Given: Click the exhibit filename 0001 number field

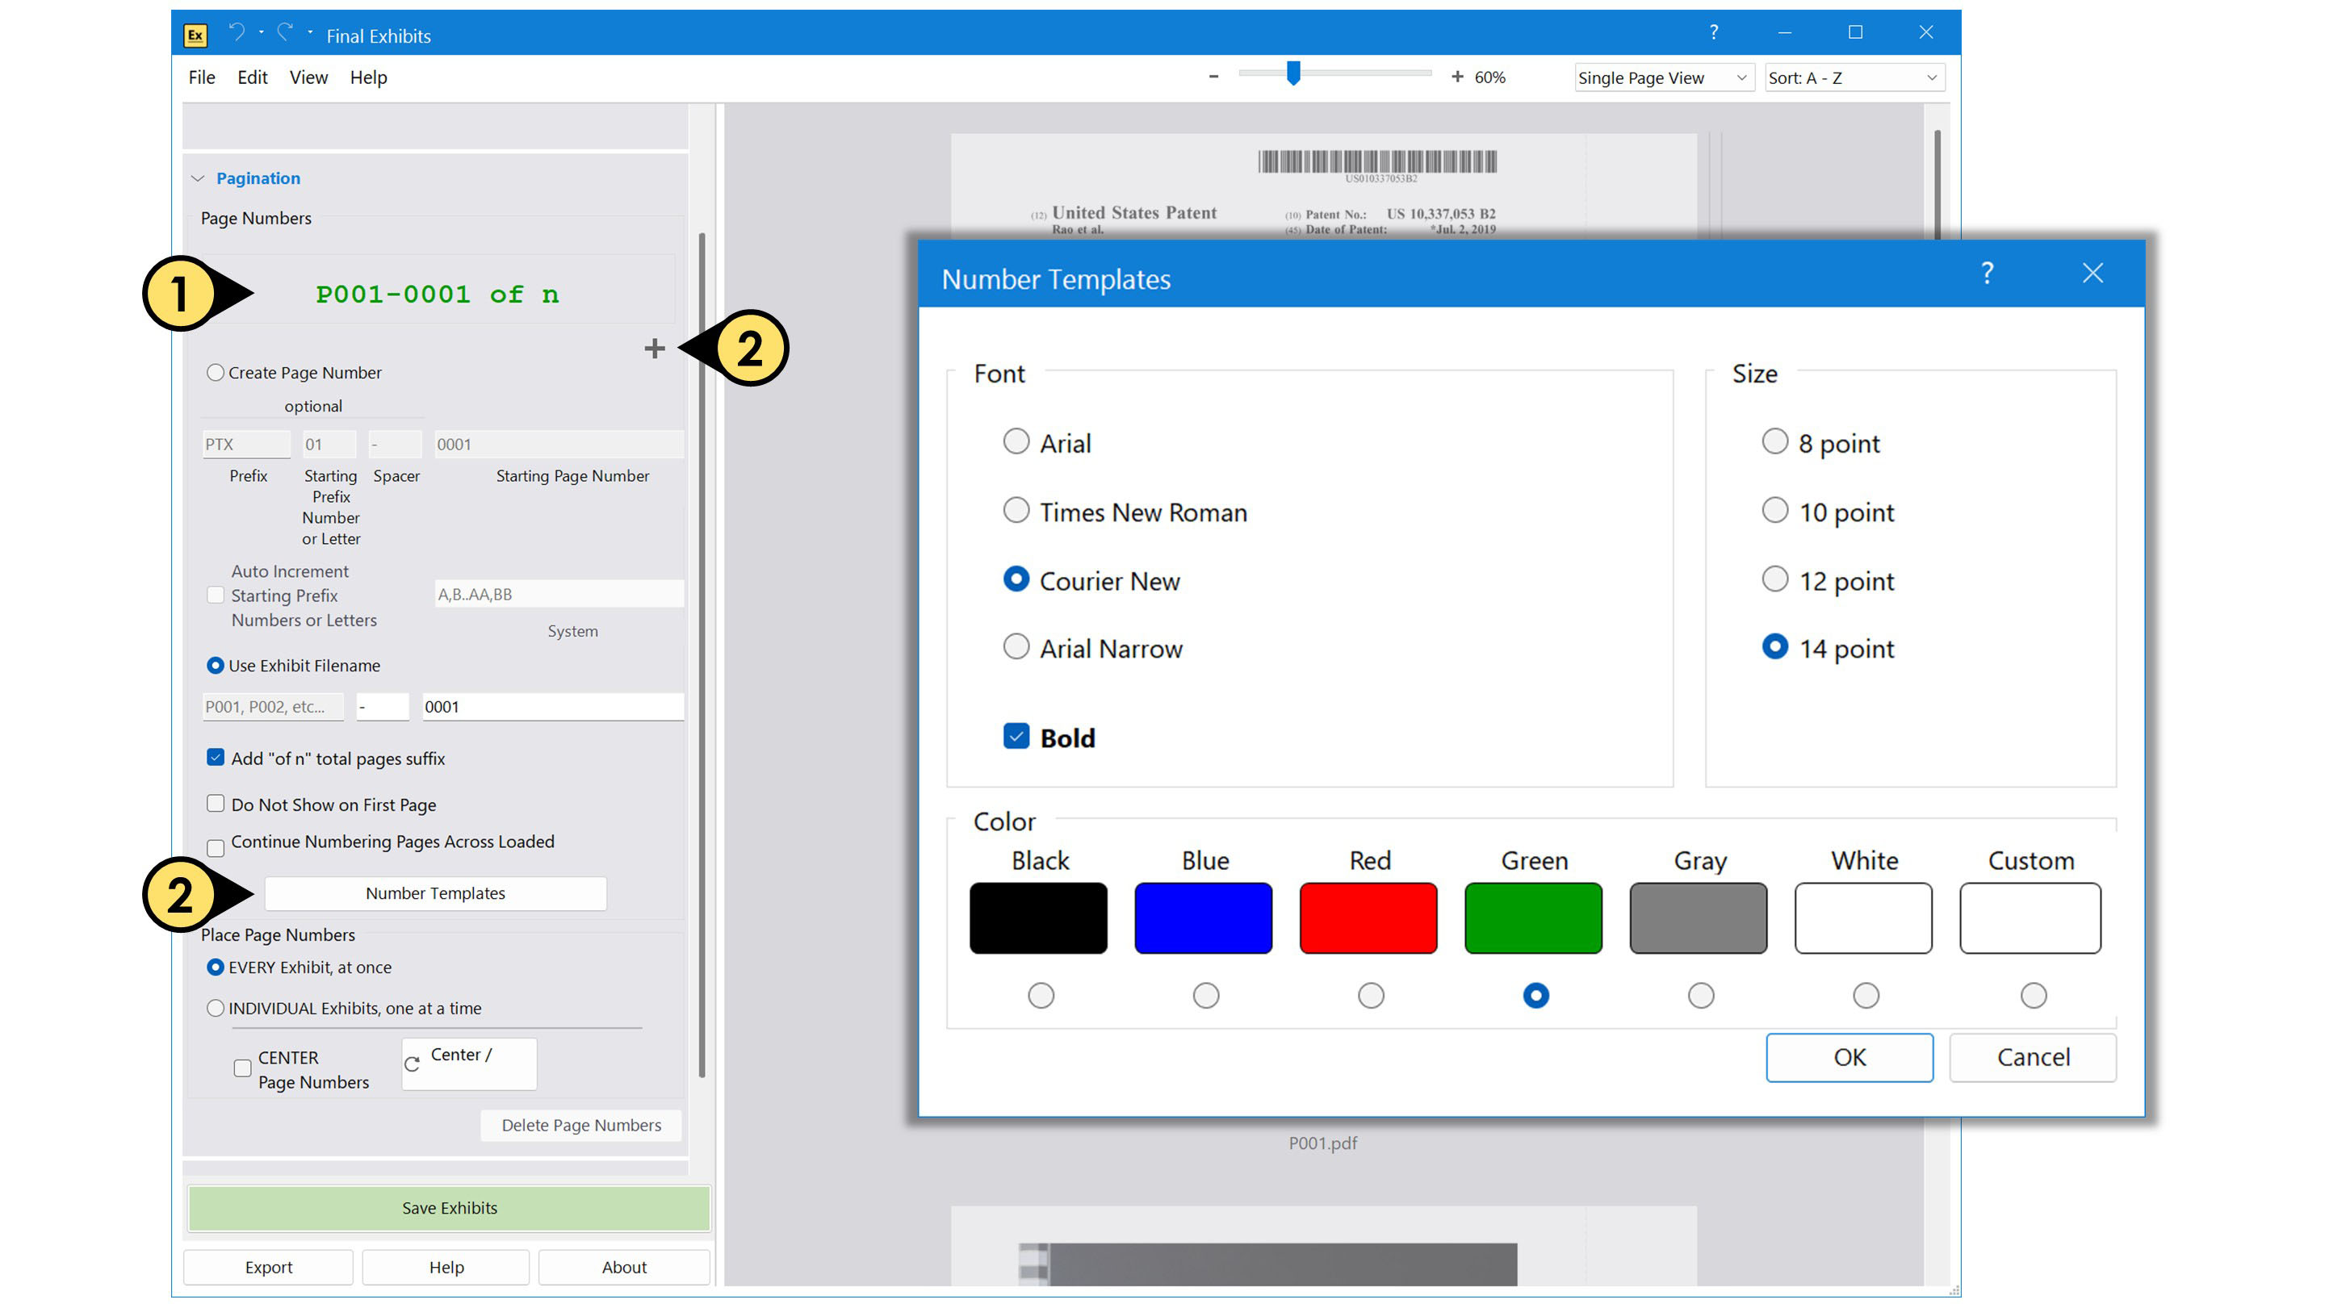Looking at the screenshot, I should pos(552,707).
